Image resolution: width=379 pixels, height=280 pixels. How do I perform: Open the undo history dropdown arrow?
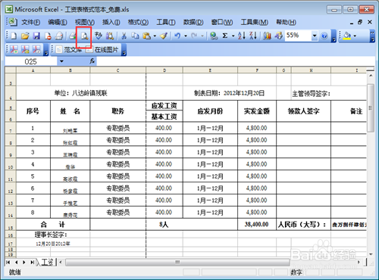click(x=186, y=36)
